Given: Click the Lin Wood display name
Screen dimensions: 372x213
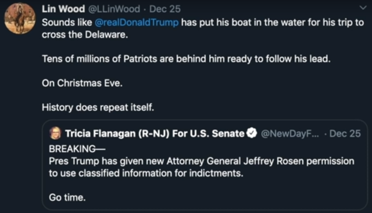Looking at the screenshot, I should (x=63, y=9).
